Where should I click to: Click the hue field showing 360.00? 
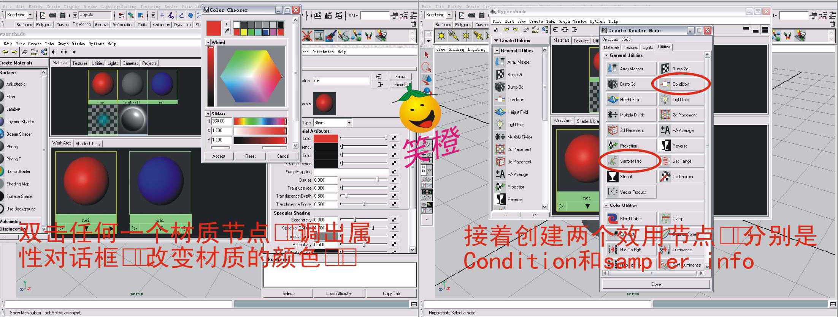(221, 121)
